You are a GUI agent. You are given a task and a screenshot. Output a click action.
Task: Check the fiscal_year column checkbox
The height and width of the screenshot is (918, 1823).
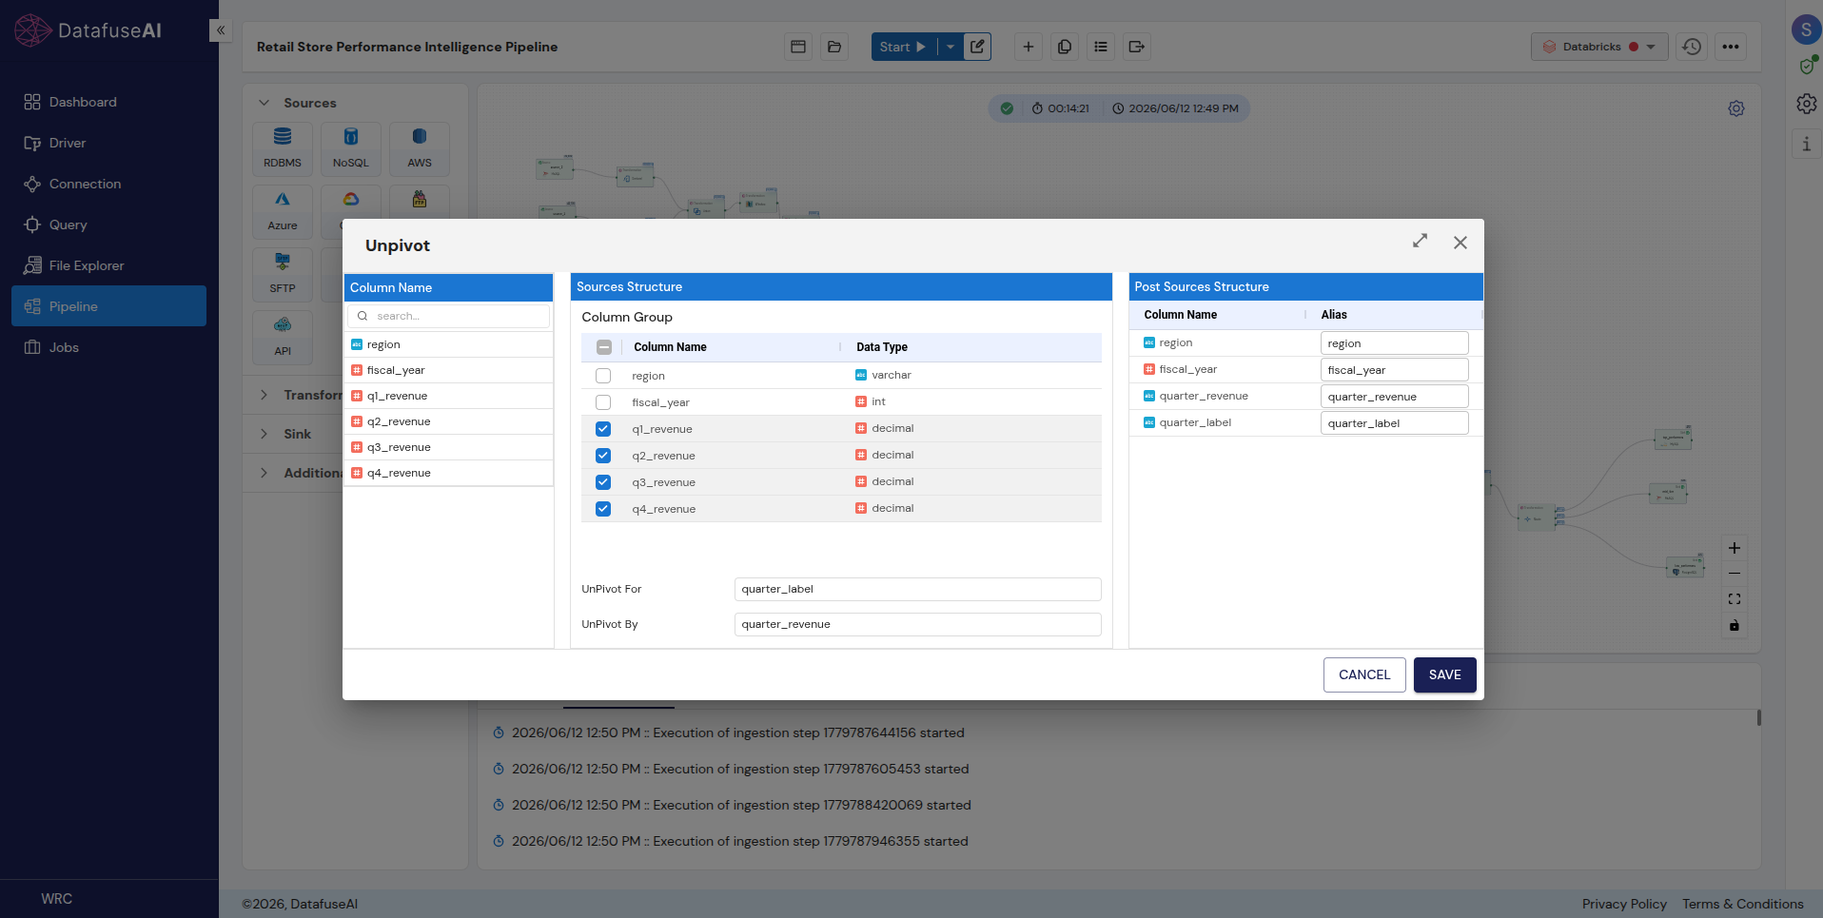click(603, 402)
